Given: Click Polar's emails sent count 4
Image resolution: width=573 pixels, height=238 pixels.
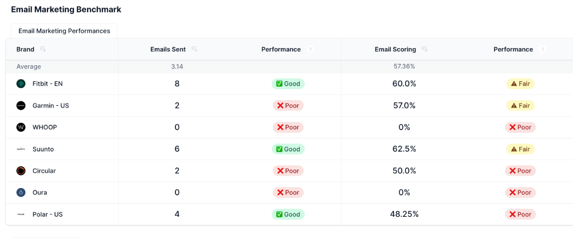Looking at the screenshot, I should point(177,215).
